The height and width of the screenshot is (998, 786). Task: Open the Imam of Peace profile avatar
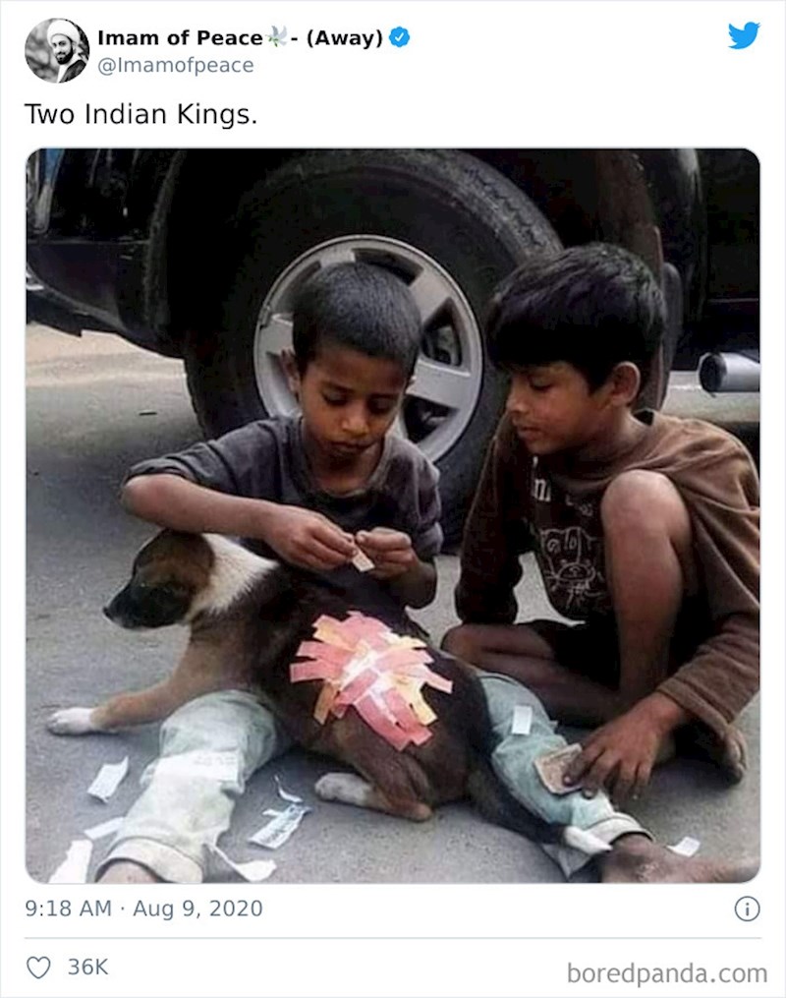coord(57,50)
